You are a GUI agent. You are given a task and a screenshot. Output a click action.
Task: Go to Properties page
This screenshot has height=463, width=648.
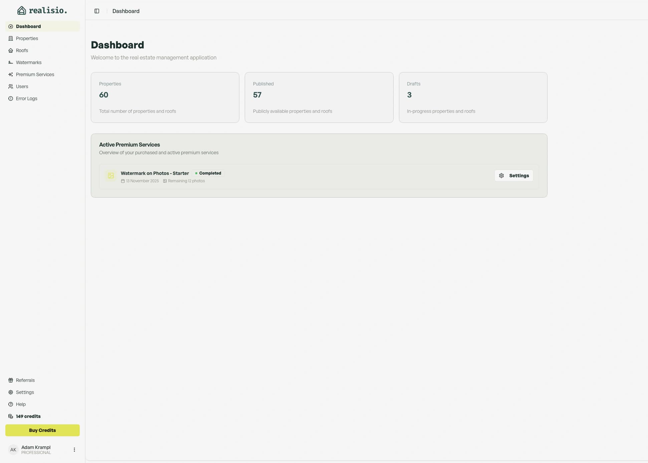pyautogui.click(x=42, y=38)
